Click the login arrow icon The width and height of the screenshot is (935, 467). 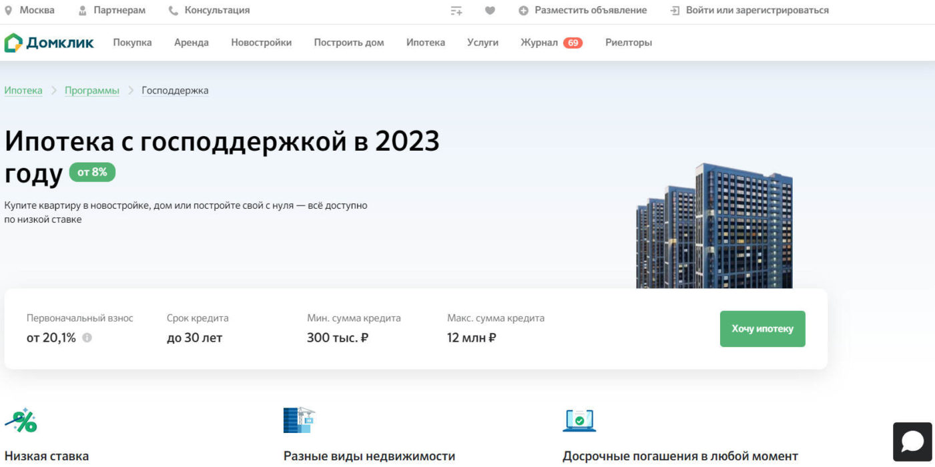(x=675, y=10)
